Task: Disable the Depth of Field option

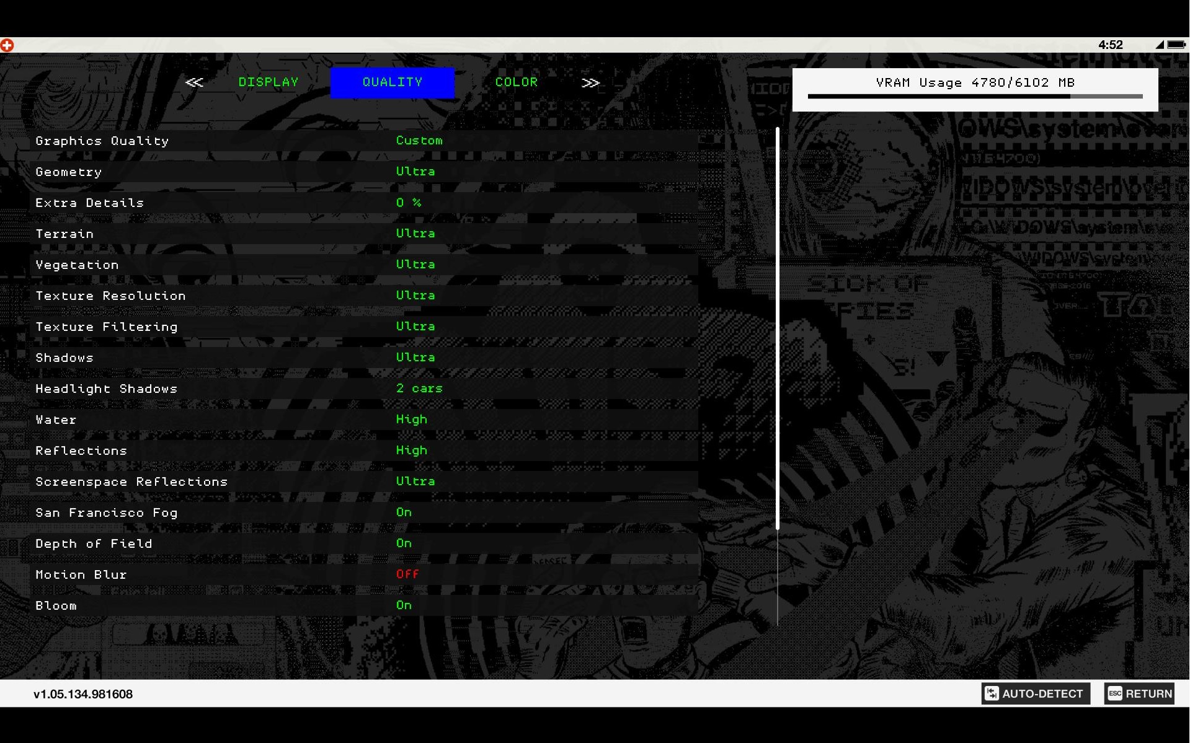Action: coord(404,543)
